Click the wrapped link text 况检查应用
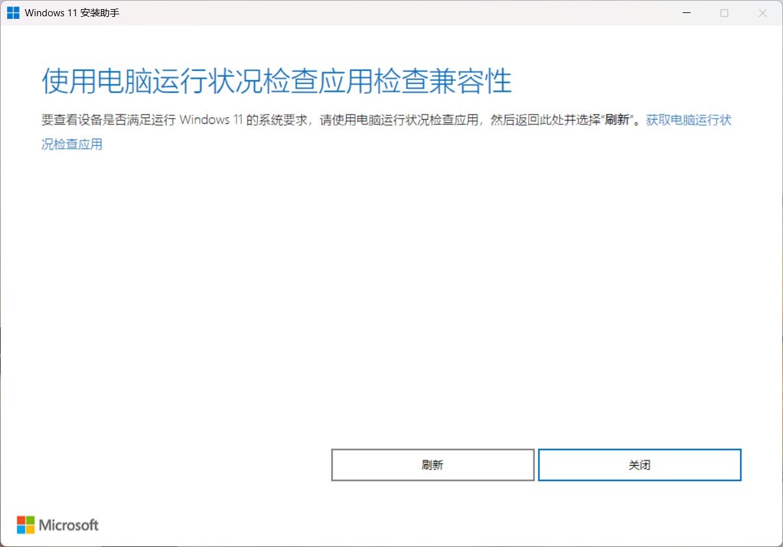The width and height of the screenshot is (783, 547). coord(71,144)
